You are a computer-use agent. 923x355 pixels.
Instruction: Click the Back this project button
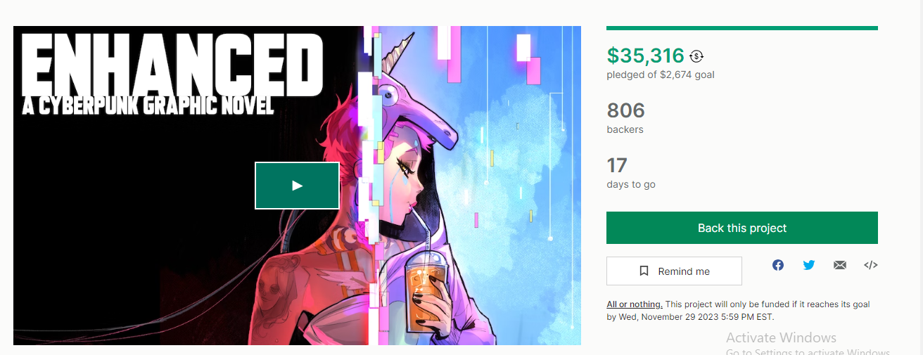click(x=742, y=228)
